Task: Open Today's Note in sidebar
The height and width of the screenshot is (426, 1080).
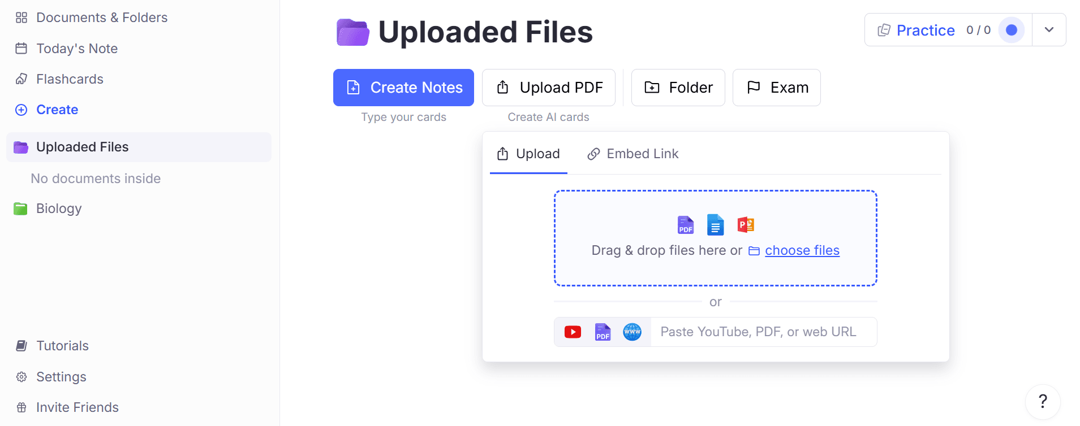Action: [67, 49]
